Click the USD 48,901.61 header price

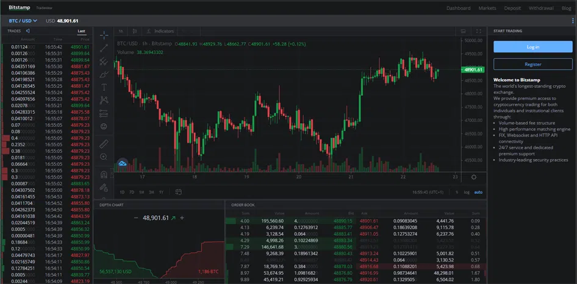(62, 21)
